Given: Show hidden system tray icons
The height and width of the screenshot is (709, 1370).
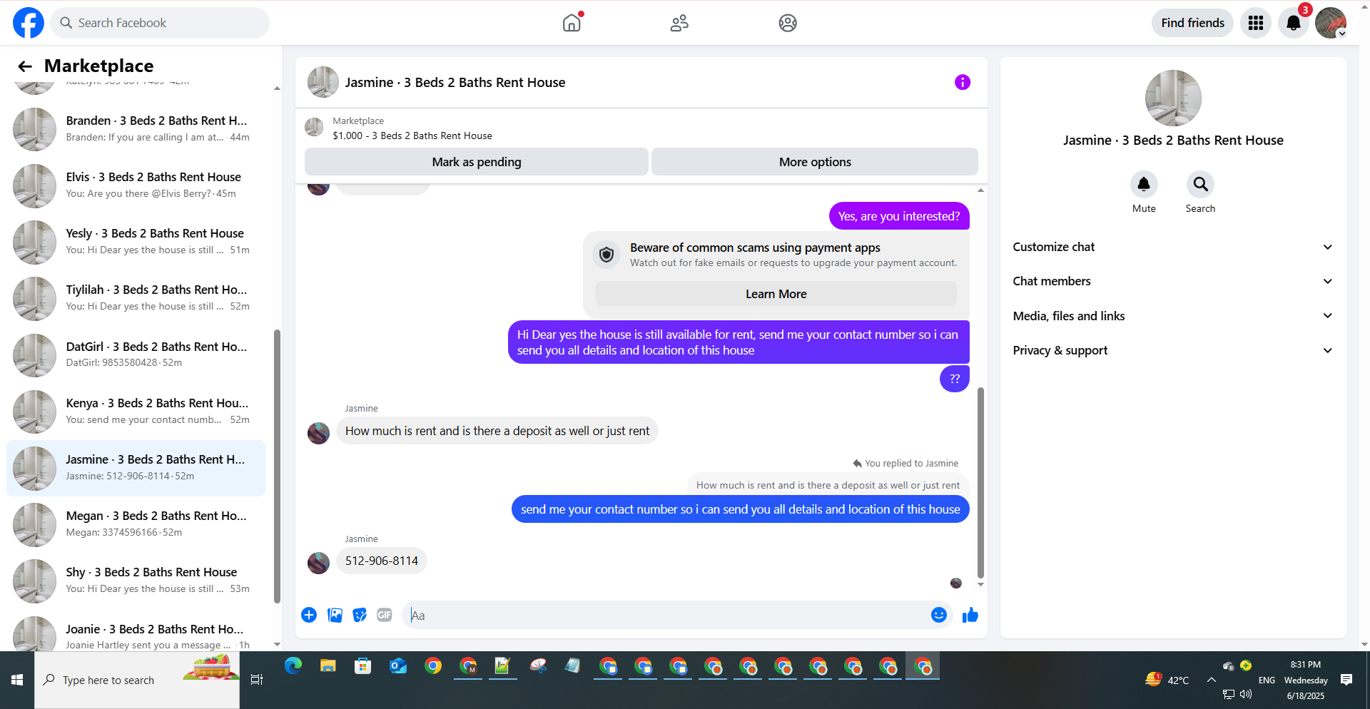Looking at the screenshot, I should (x=1212, y=680).
